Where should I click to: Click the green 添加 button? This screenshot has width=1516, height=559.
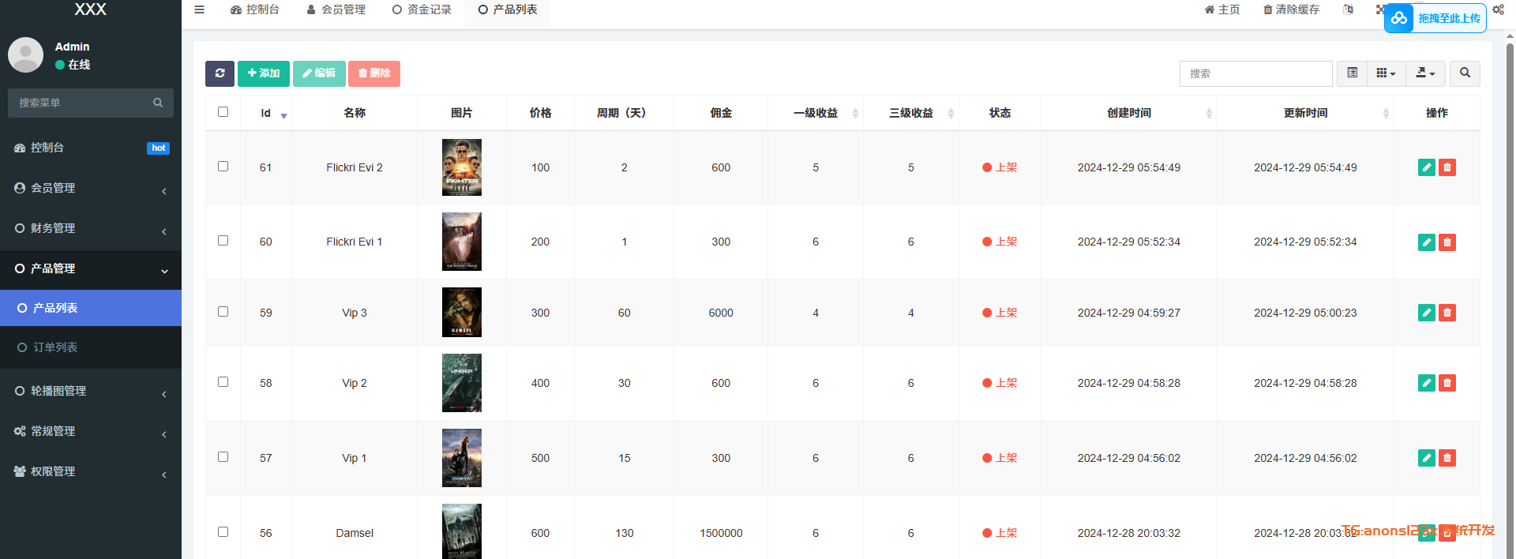point(264,73)
